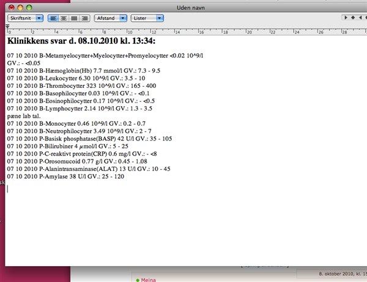Select right text alignment
The height and width of the screenshot is (282, 367).
[84, 18]
